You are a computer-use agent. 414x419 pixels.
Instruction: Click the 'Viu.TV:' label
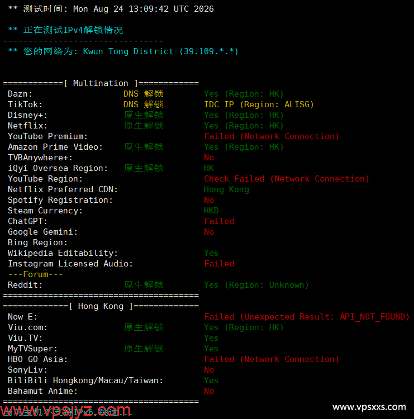[x=25, y=339]
